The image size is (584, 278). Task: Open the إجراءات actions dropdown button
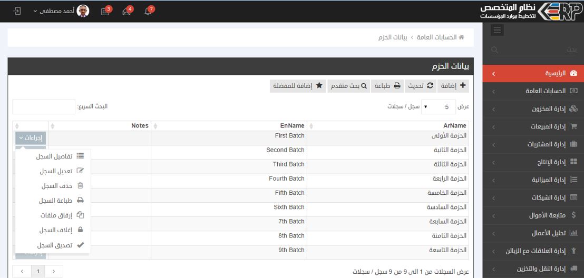(x=31, y=138)
